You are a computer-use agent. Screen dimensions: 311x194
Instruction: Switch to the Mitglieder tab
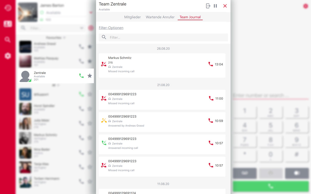pos(132,17)
